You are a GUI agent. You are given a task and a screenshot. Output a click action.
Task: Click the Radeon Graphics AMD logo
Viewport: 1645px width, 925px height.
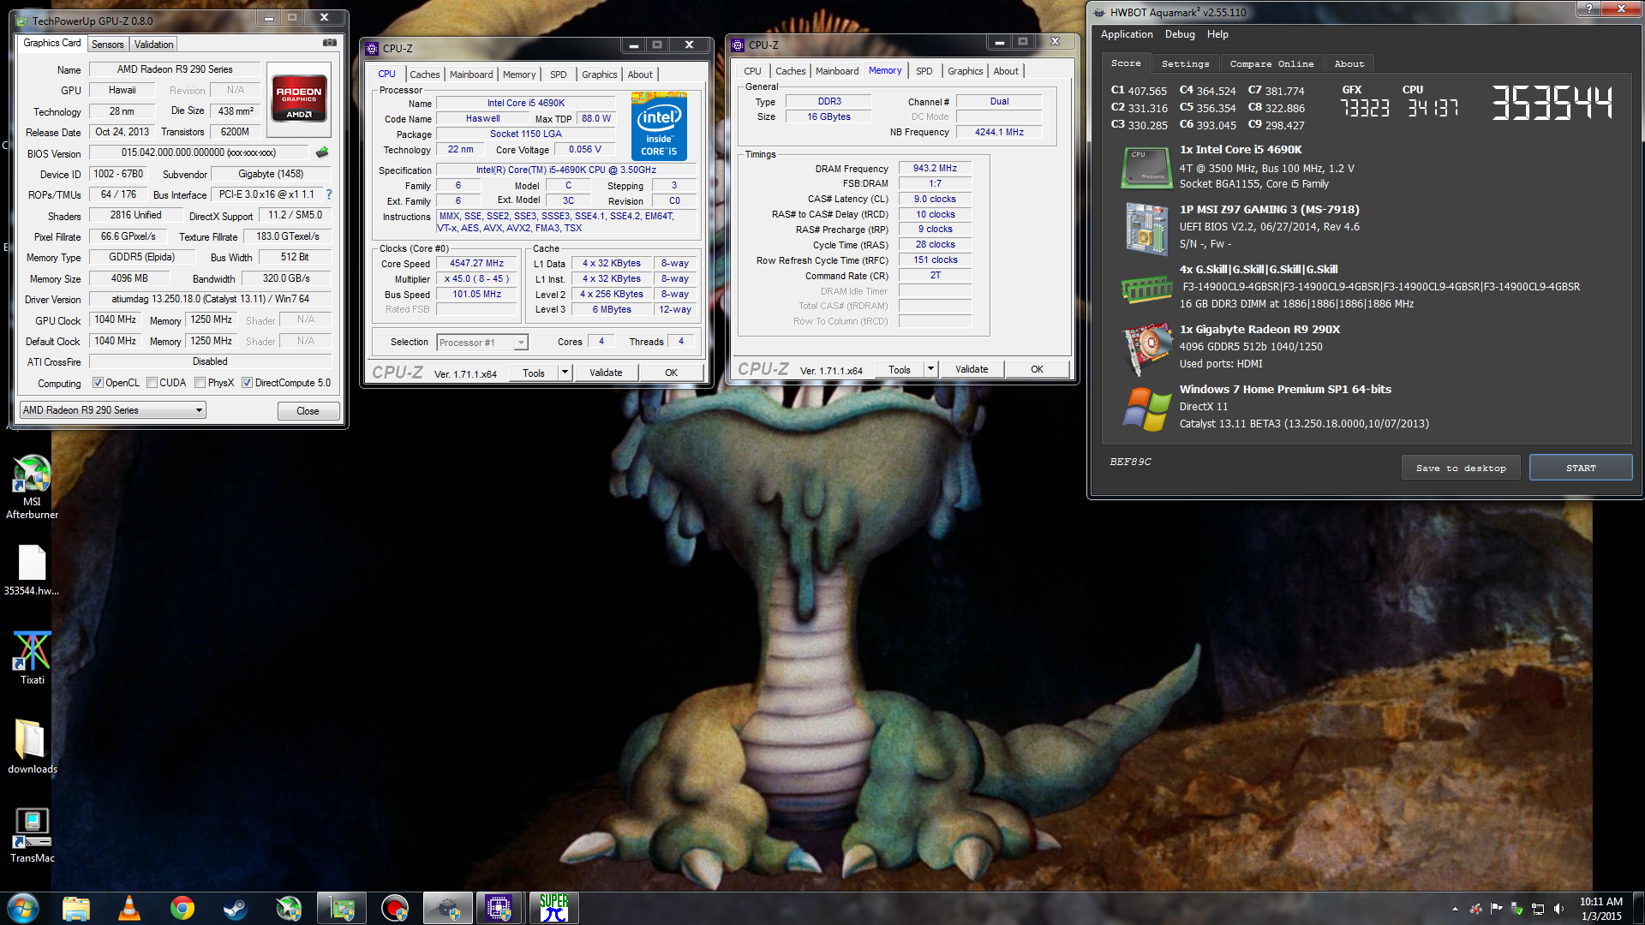pyautogui.click(x=299, y=100)
